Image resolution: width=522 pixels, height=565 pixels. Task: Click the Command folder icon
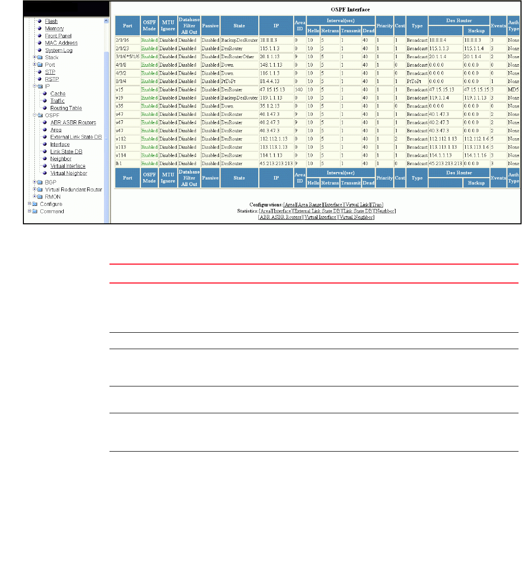(35, 211)
